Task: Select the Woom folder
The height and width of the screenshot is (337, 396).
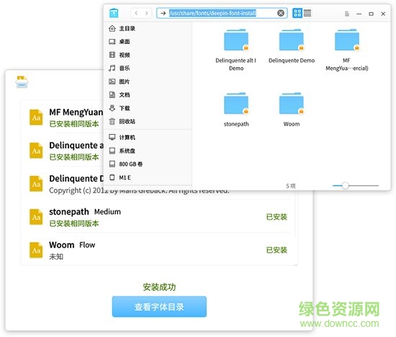Action: (x=292, y=110)
